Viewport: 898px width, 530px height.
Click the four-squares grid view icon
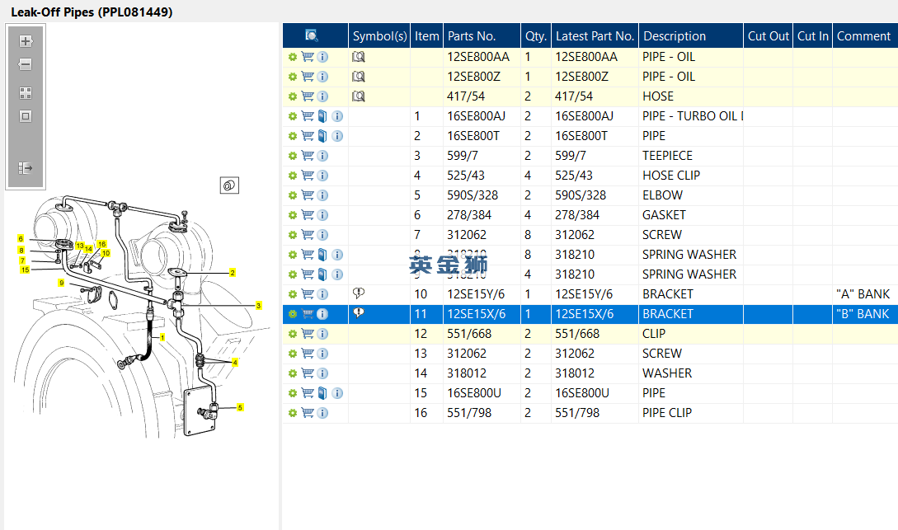point(26,93)
